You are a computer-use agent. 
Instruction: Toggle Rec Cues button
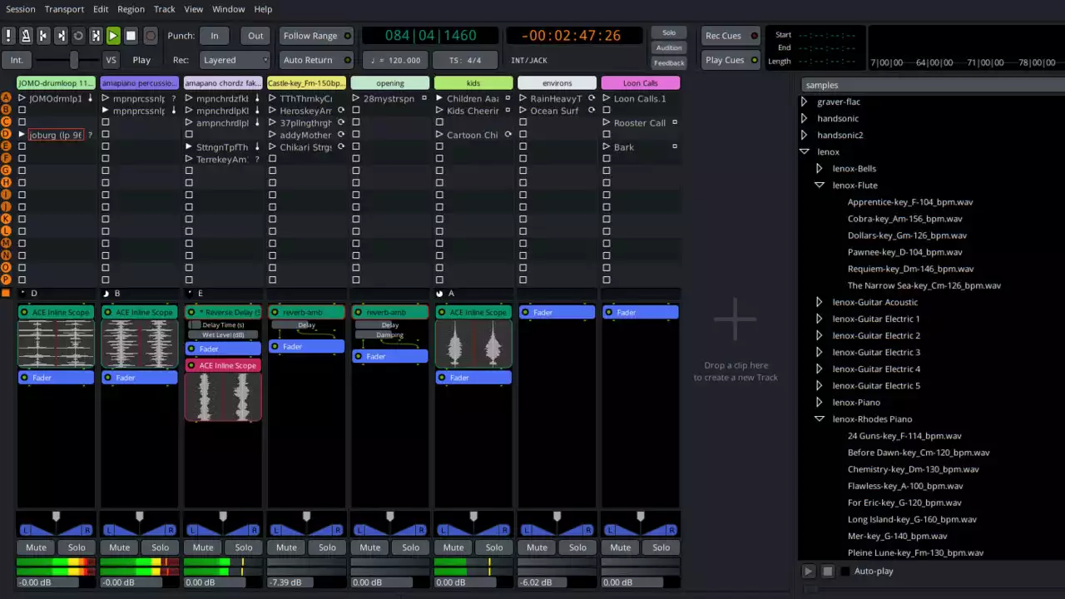731,36
